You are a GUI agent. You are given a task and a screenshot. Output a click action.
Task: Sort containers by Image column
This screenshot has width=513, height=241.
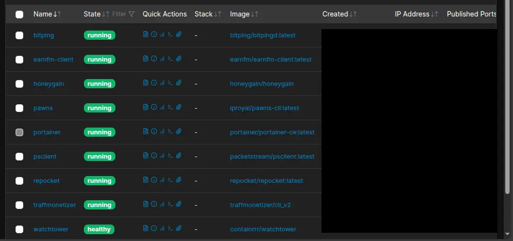[244, 14]
